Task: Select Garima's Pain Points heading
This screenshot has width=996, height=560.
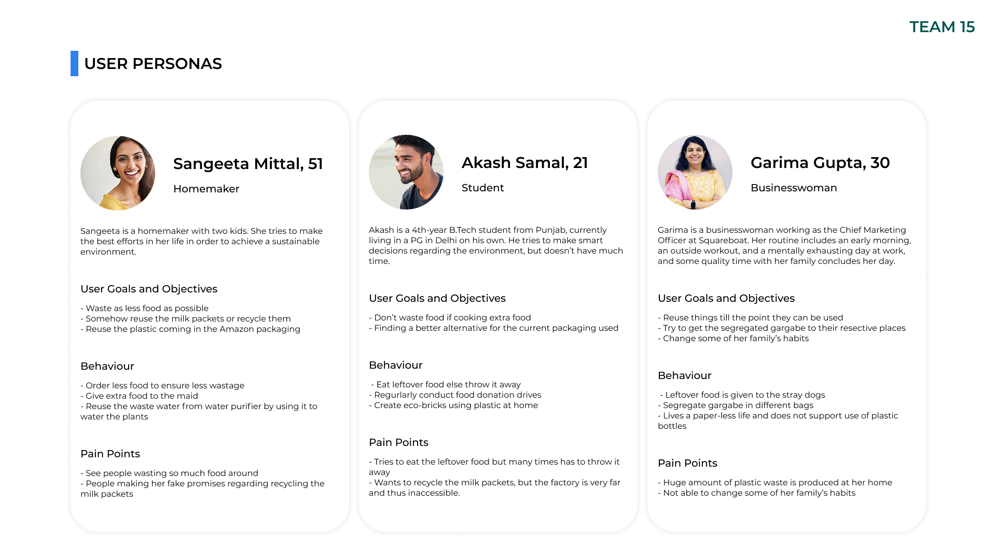Action: pyautogui.click(x=687, y=463)
